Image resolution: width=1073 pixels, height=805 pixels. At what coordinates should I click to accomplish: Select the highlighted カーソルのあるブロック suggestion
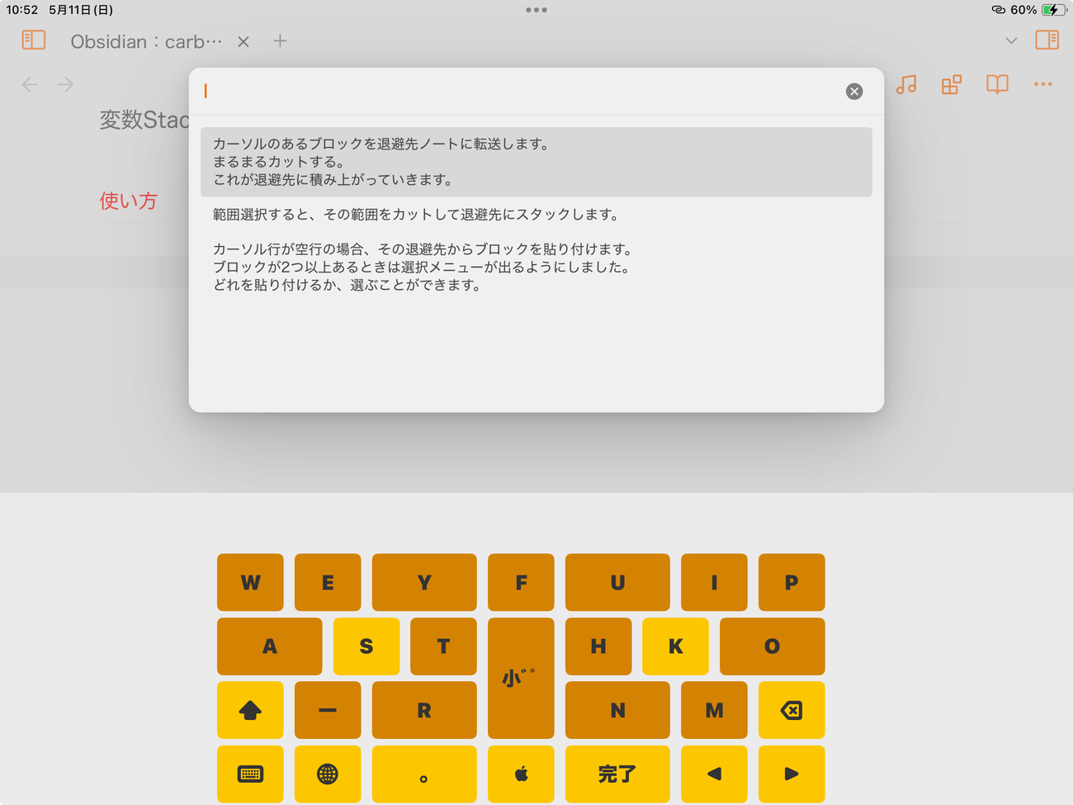click(x=536, y=162)
